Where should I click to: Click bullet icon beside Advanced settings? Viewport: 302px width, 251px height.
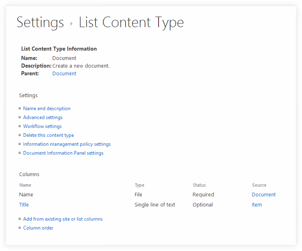coord(19,117)
